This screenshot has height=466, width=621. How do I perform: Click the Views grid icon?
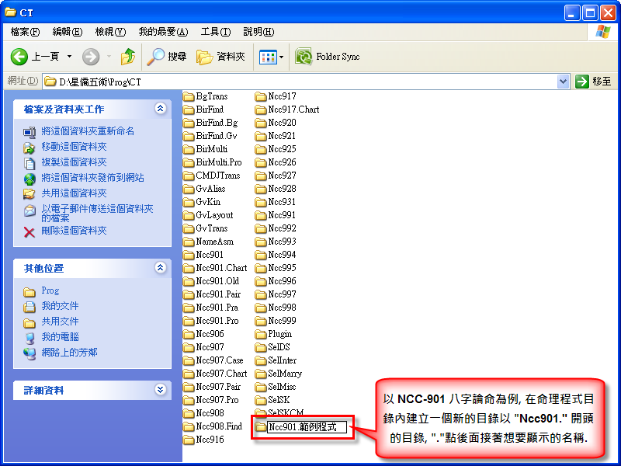(268, 57)
